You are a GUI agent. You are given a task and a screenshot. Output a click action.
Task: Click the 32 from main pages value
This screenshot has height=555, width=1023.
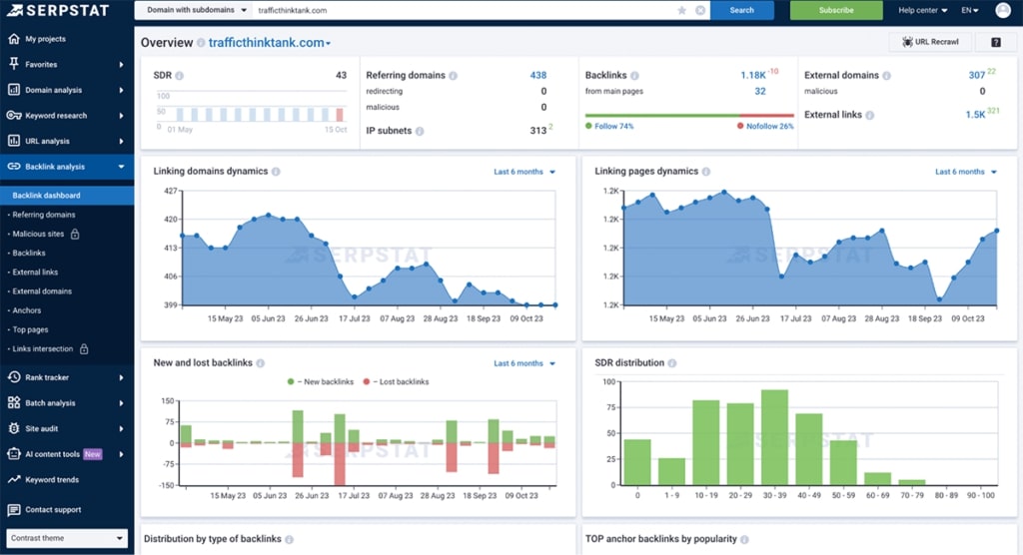point(760,91)
